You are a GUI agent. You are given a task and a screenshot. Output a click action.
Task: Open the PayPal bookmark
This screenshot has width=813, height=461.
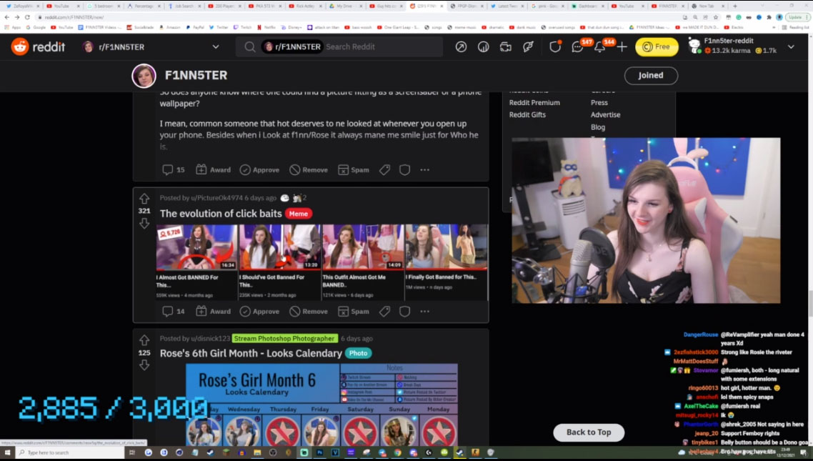[x=195, y=27]
